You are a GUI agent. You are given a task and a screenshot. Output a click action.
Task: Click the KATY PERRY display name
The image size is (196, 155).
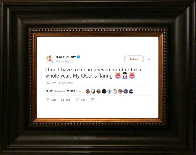tap(66, 57)
